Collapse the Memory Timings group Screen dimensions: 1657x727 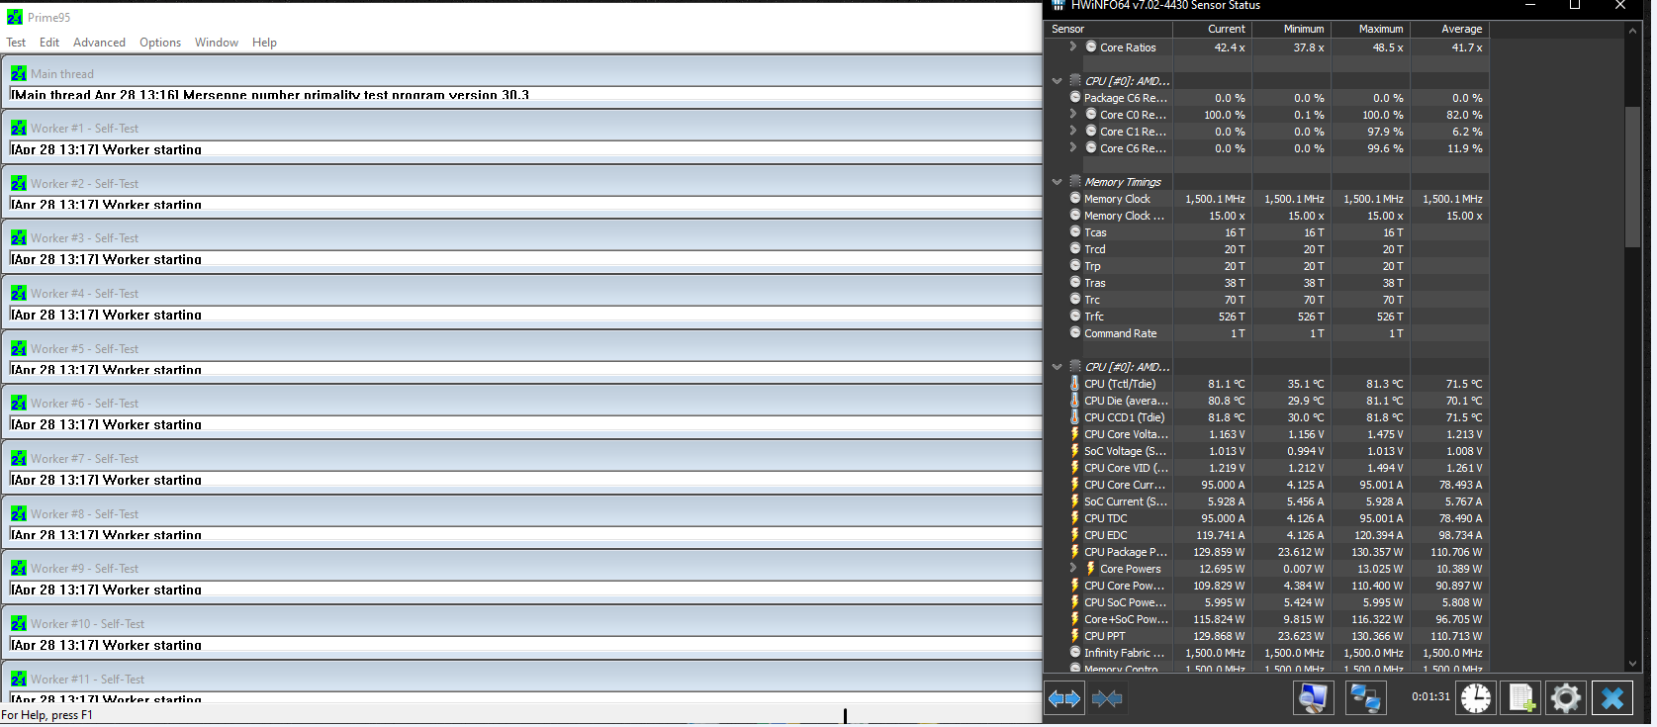pos(1058,182)
